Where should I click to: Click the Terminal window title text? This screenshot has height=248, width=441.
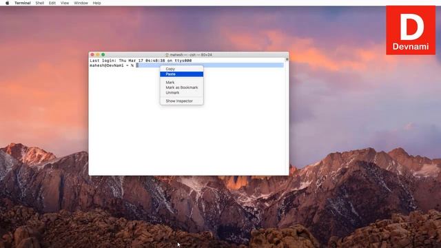[x=191, y=55]
